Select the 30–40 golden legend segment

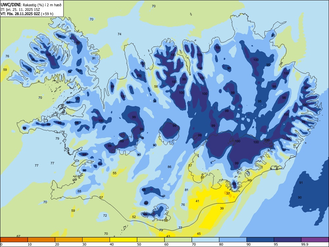pyautogui.click(x=96, y=240)
